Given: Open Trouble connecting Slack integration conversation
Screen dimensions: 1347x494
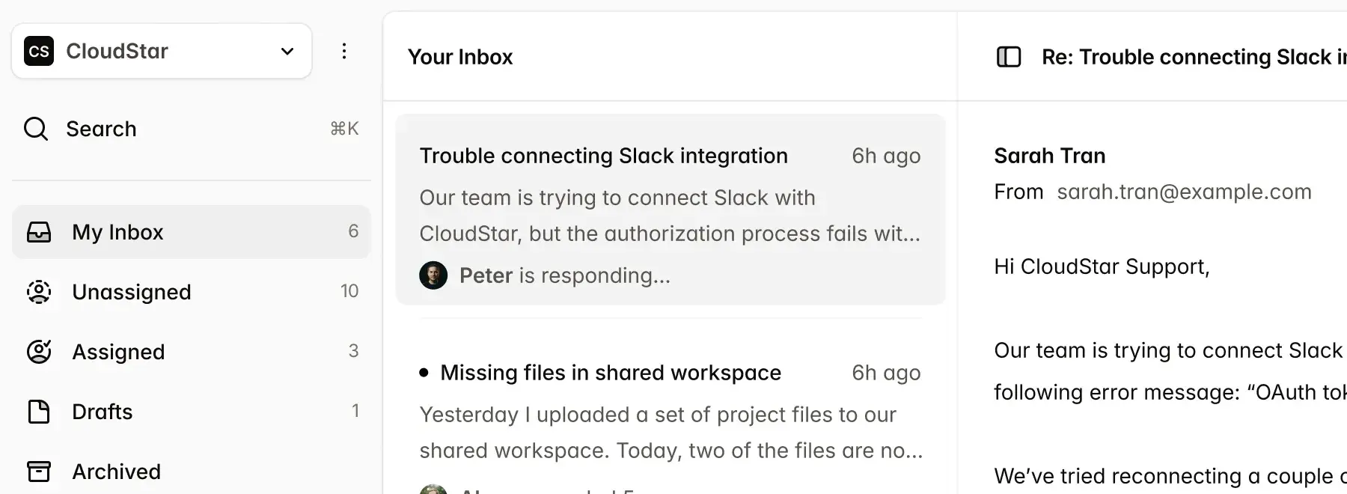Looking at the screenshot, I should pyautogui.click(x=603, y=156).
